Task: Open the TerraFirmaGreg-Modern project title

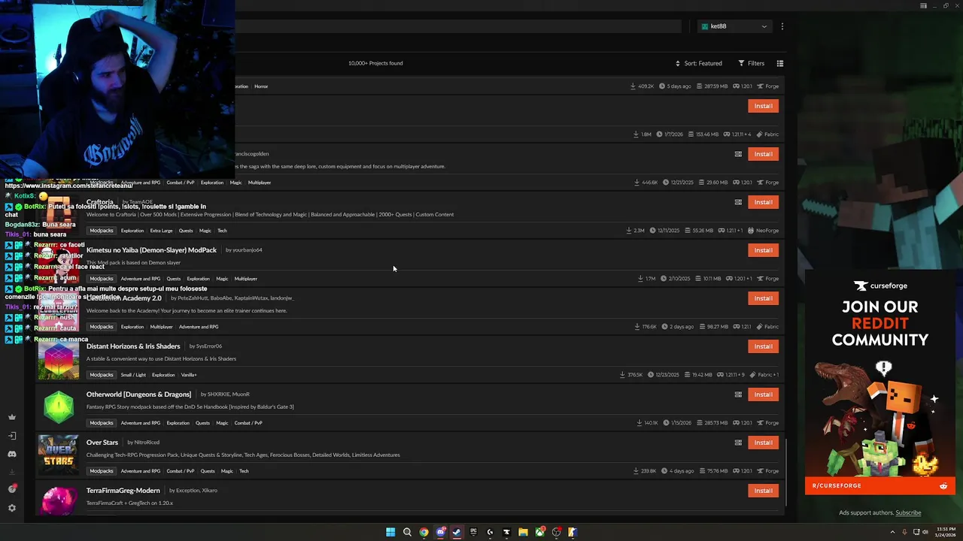Action: (x=123, y=491)
